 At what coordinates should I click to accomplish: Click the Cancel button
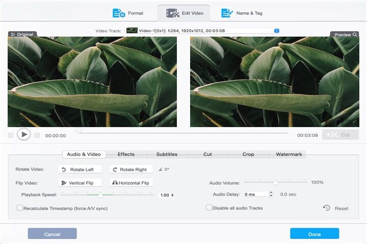[x=52, y=234]
